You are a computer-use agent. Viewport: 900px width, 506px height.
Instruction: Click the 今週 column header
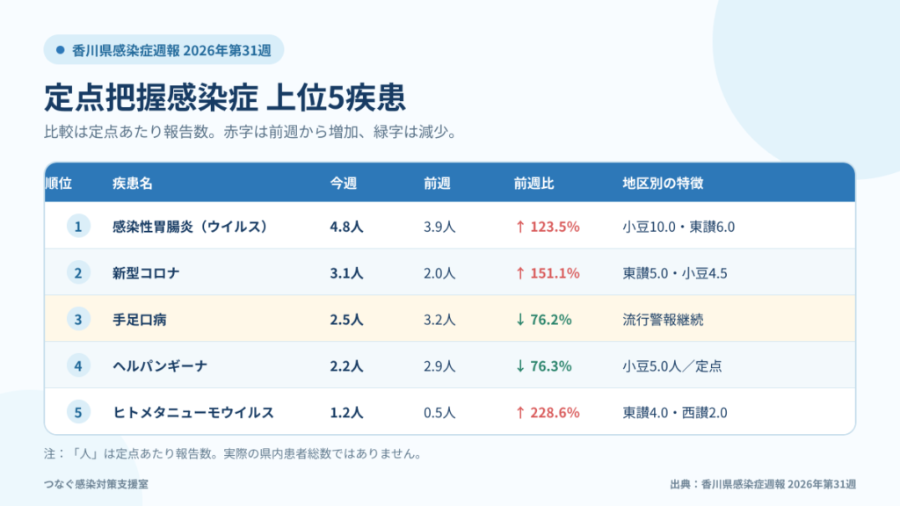pyautogui.click(x=344, y=183)
